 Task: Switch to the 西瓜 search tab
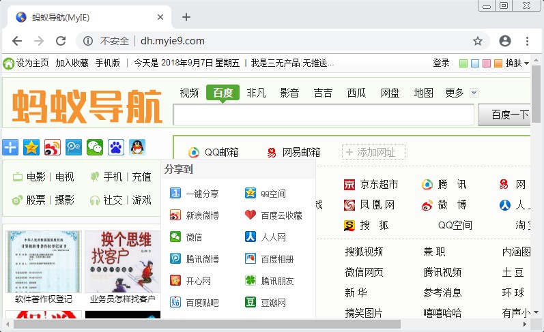[x=356, y=93]
